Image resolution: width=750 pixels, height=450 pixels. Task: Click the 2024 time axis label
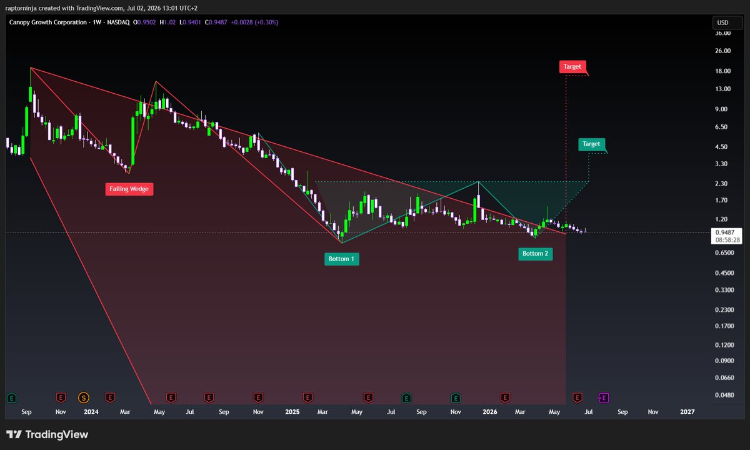(x=91, y=412)
